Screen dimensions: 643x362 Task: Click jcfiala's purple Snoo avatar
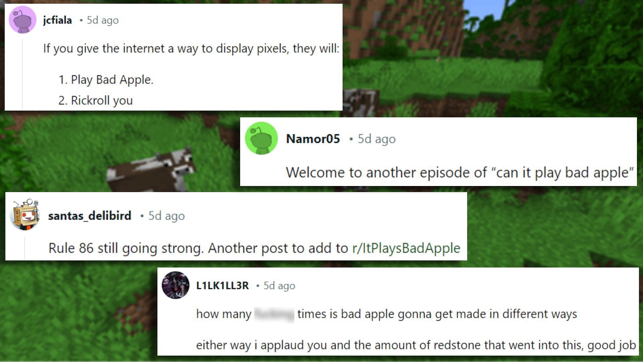tap(22, 19)
